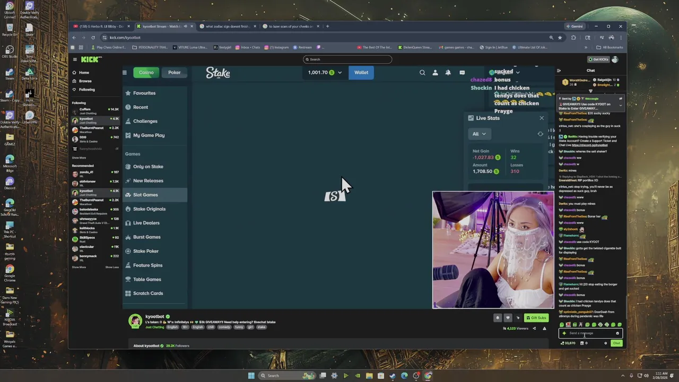Image resolution: width=679 pixels, height=382 pixels.
Task: Open Challenges in the Stake menu
Action: point(155,121)
